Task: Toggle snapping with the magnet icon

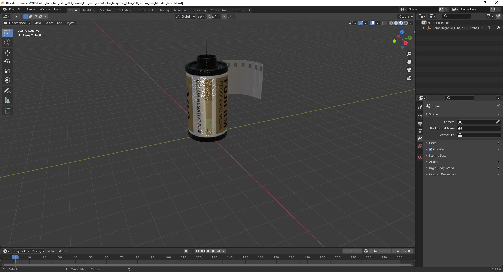Action: pos(209,16)
